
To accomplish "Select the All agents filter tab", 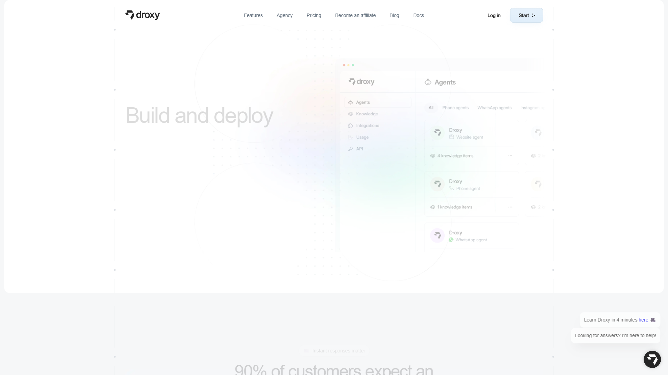I will [431, 108].
